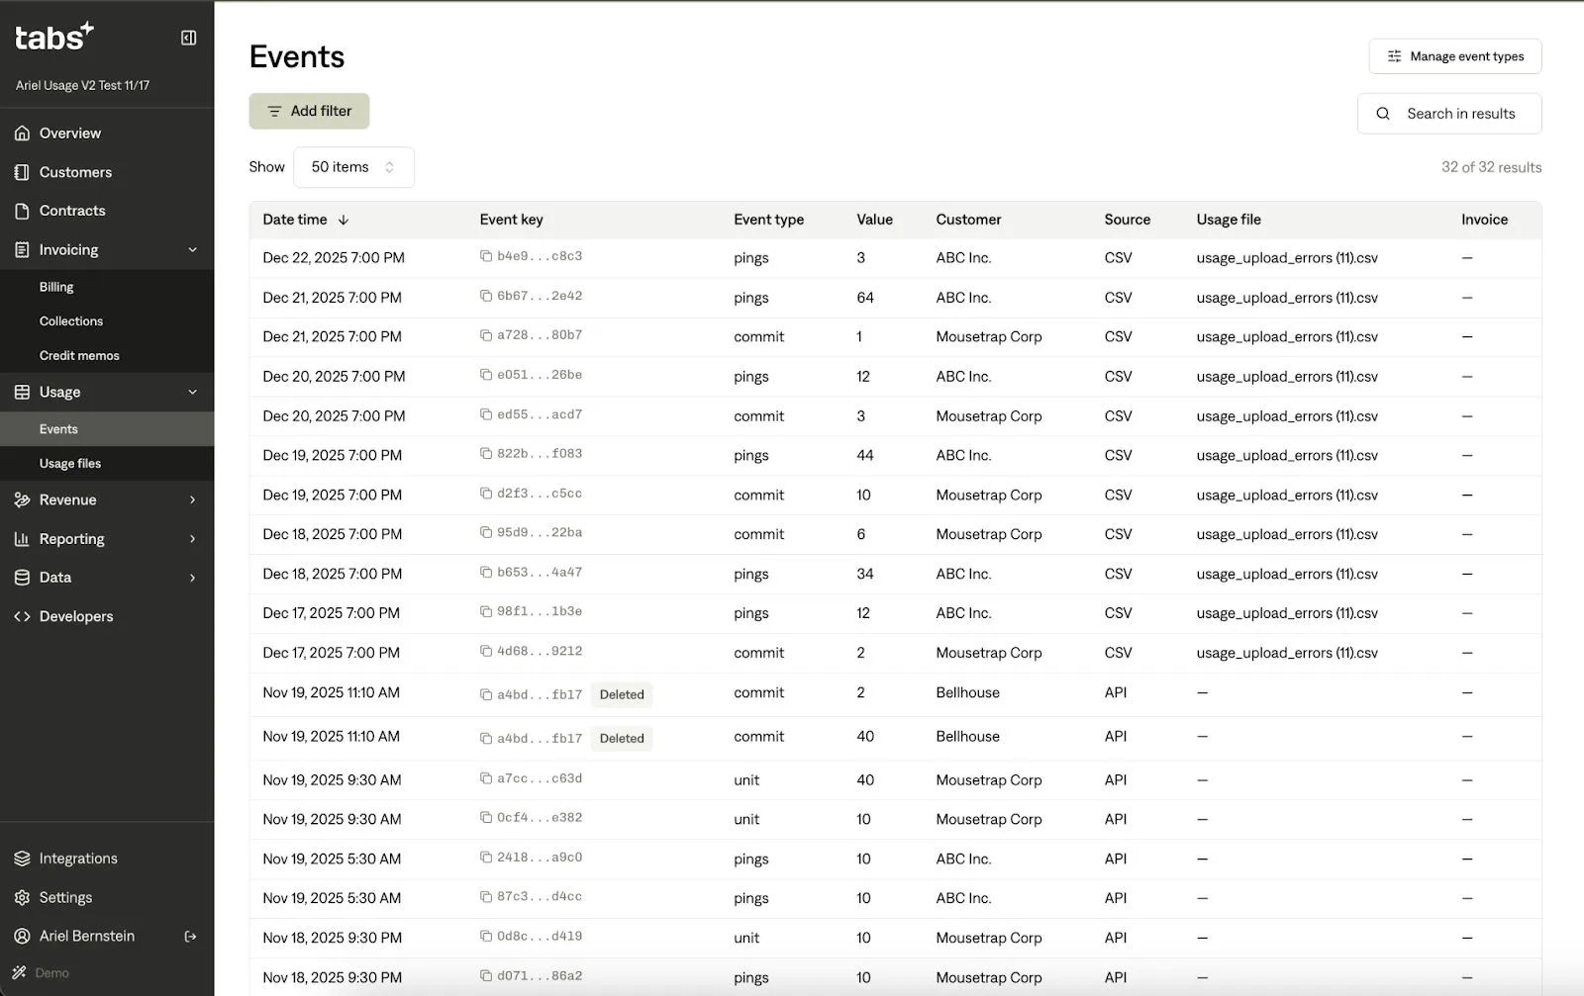Image resolution: width=1584 pixels, height=996 pixels.
Task: Click the Usage file column header
Action: tap(1229, 220)
